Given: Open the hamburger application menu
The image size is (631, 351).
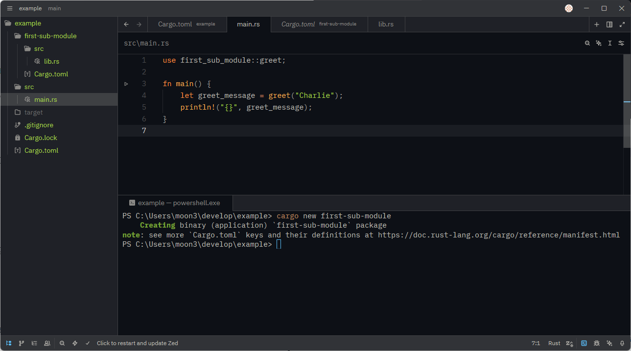Looking at the screenshot, I should [9, 8].
